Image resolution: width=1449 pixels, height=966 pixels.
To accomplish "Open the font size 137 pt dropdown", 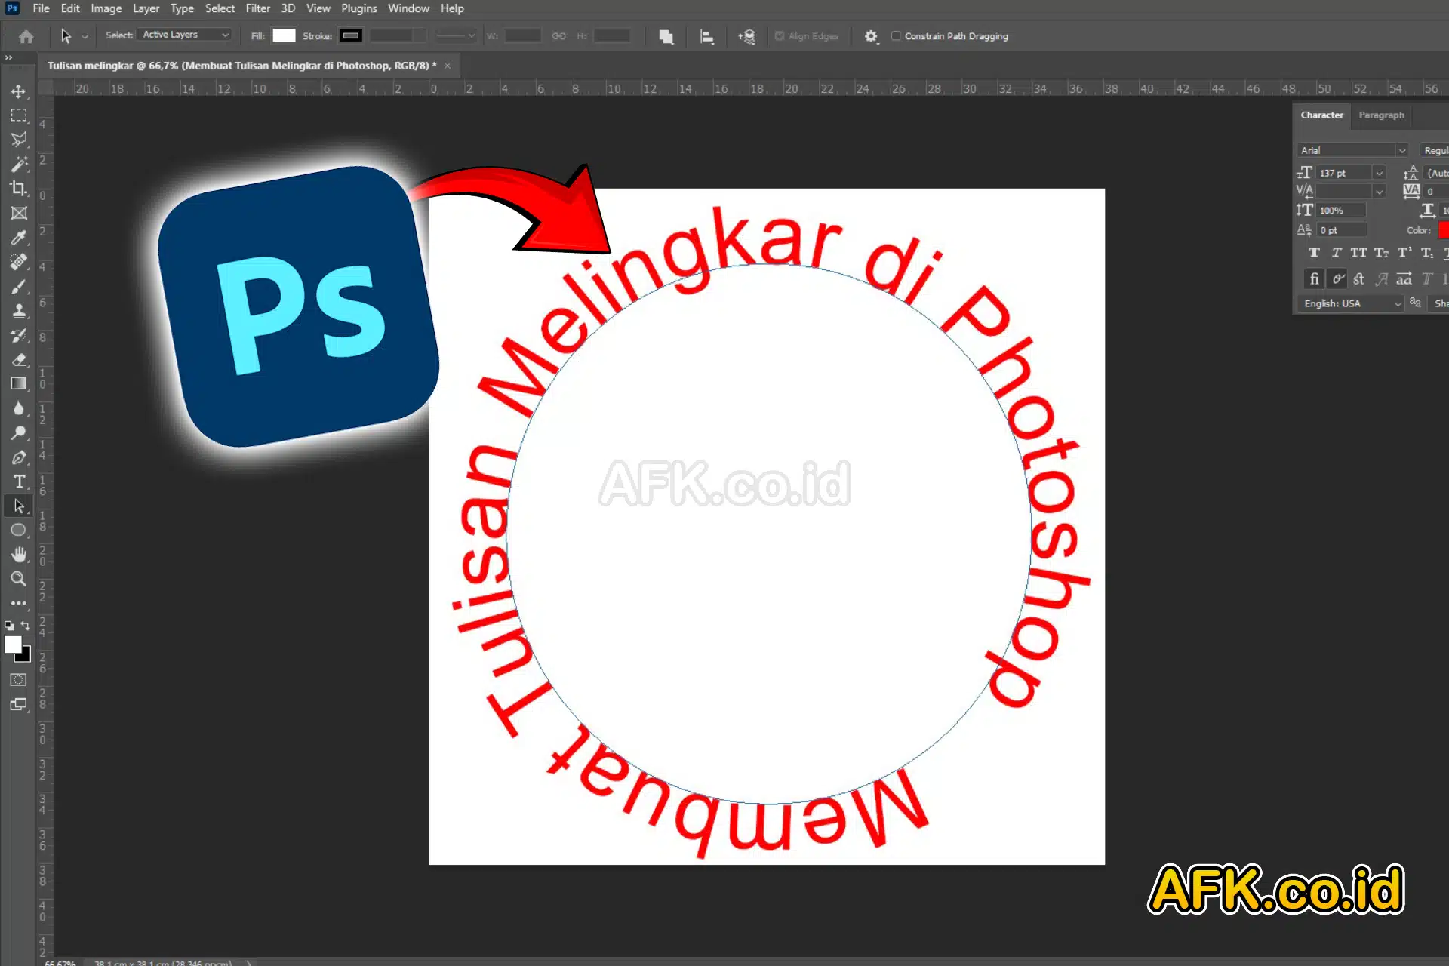I will pos(1379,173).
